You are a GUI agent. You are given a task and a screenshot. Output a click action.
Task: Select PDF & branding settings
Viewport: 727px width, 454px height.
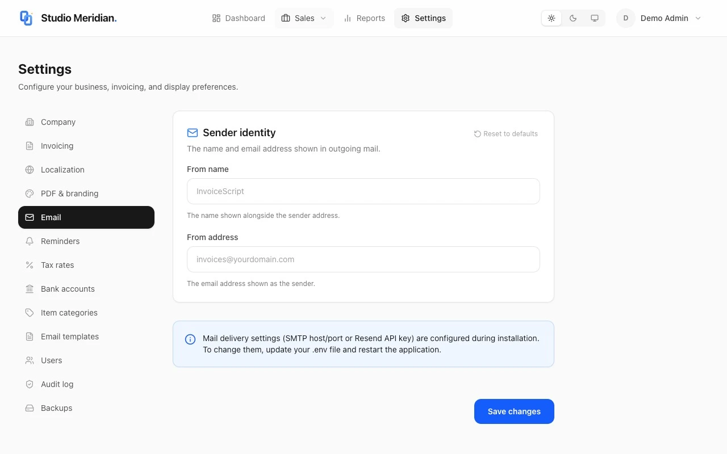click(x=86, y=194)
